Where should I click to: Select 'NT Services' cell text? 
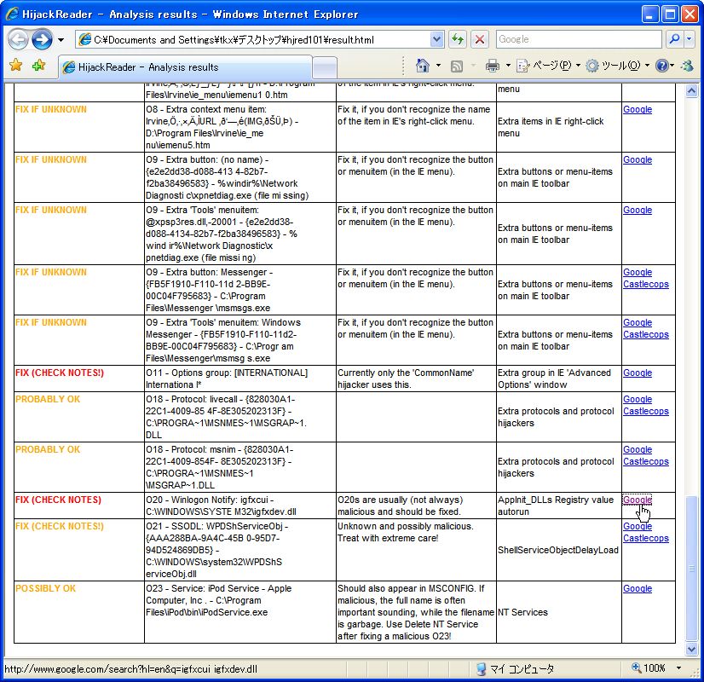(x=522, y=612)
